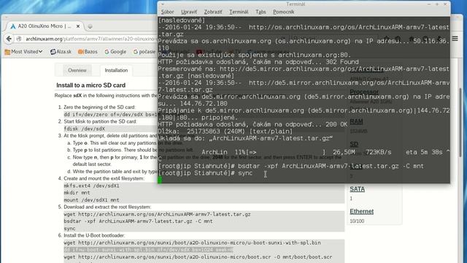
Task: Click the 'mkdir mnt' command line
Action: pyautogui.click(x=77, y=193)
